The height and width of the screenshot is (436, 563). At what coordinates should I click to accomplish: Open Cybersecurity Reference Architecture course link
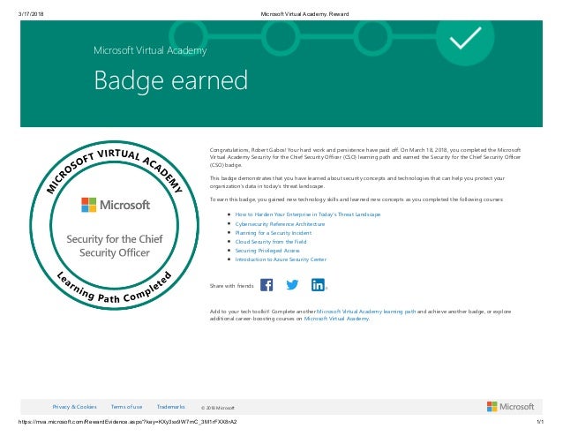pos(280,224)
